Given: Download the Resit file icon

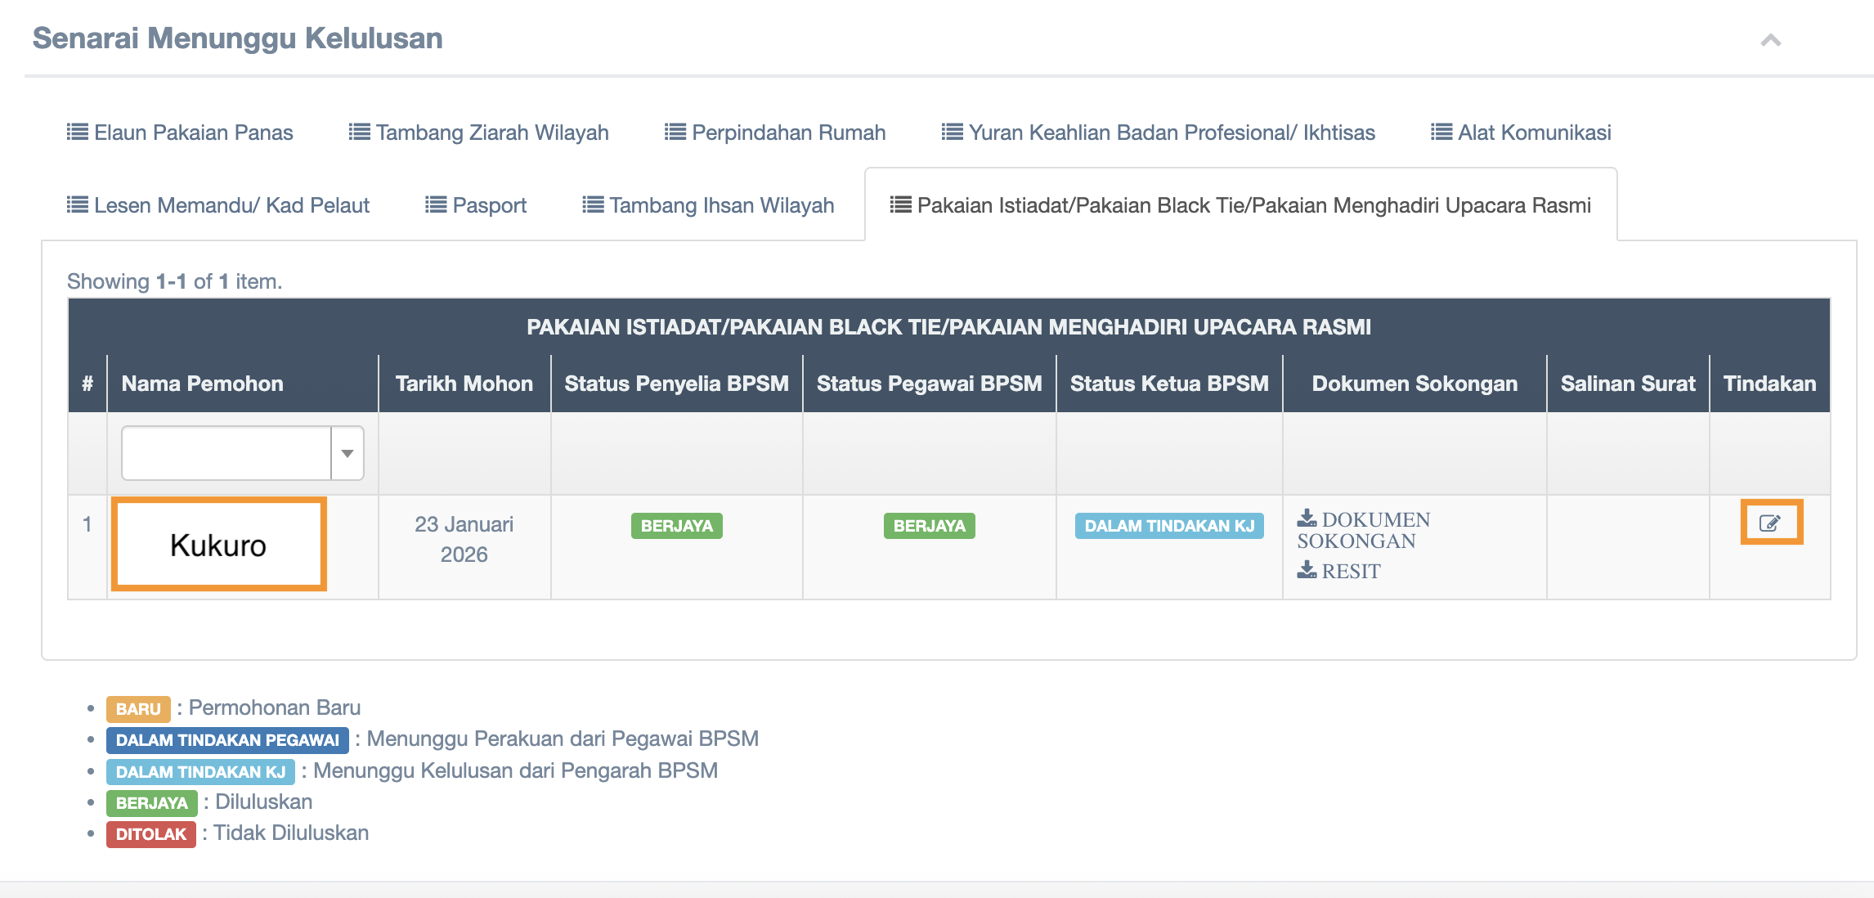Looking at the screenshot, I should (1307, 570).
